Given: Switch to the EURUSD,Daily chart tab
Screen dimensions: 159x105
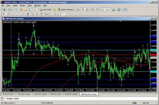Looking at the screenshot, I should pos(8,94).
